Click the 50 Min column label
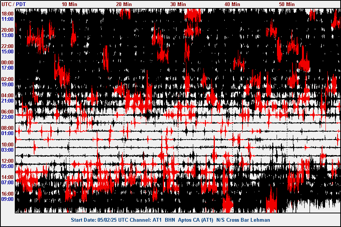Viewport: 341px width, 227px height. 287,4
